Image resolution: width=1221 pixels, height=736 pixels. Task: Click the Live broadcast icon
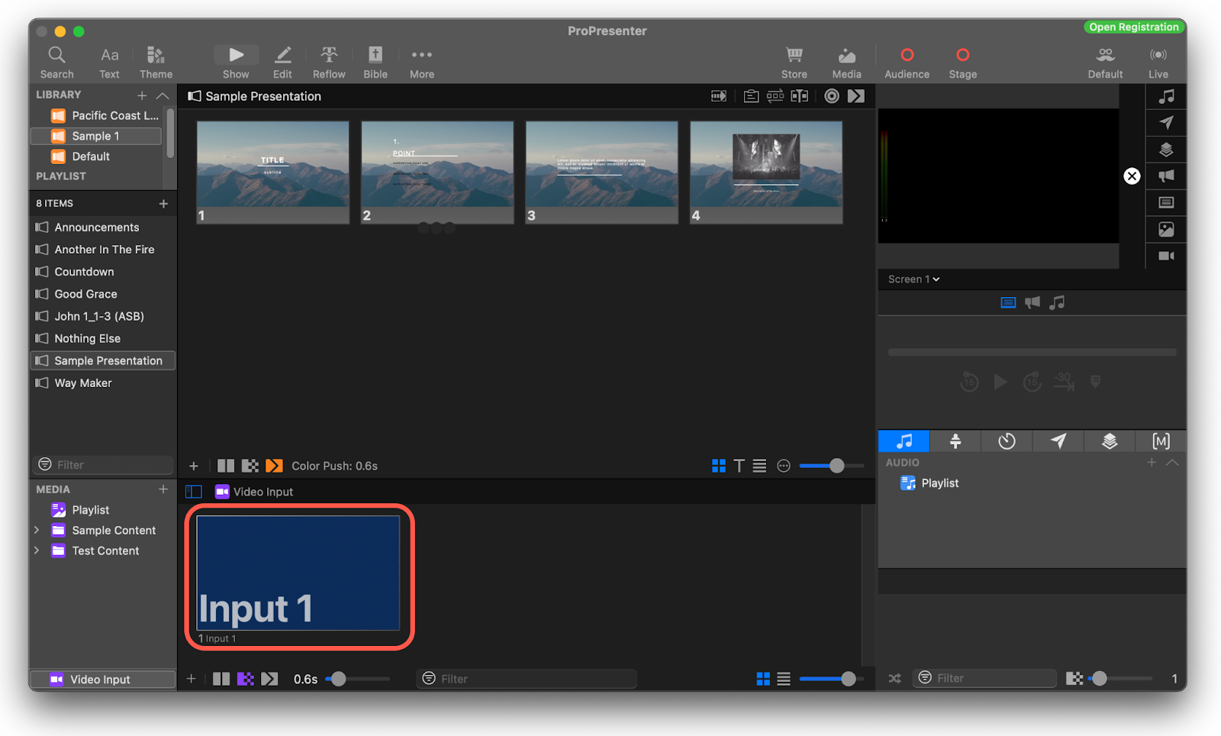pos(1158,63)
